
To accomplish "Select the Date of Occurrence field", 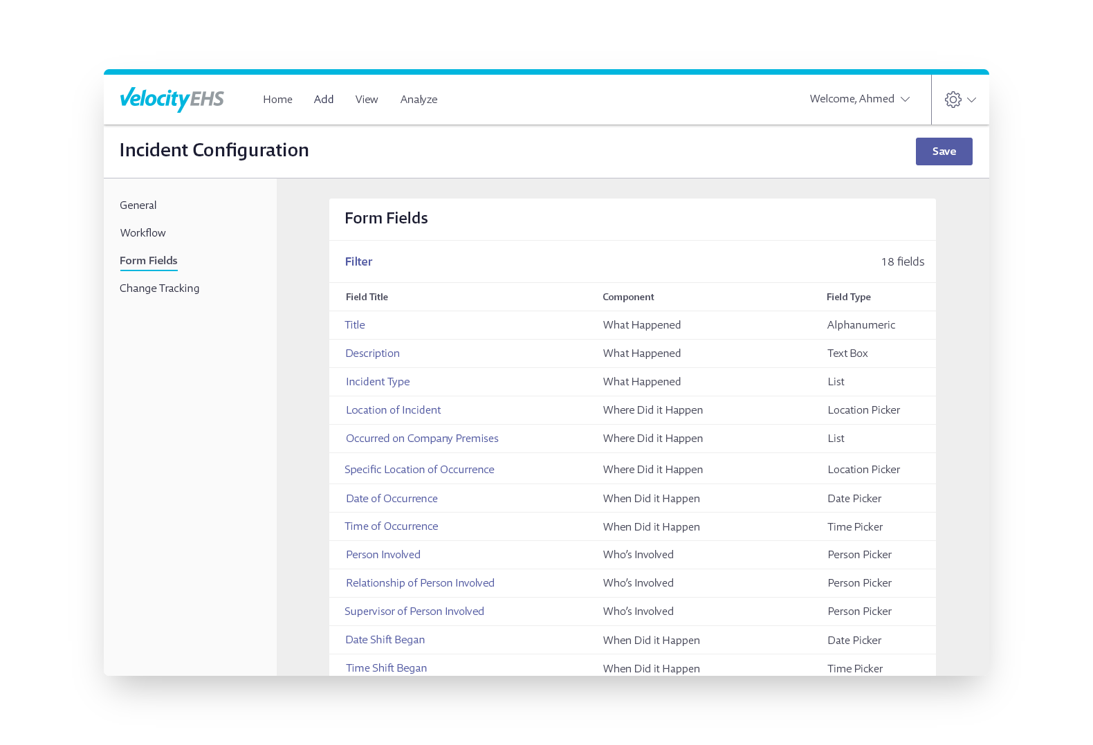I will click(x=392, y=499).
